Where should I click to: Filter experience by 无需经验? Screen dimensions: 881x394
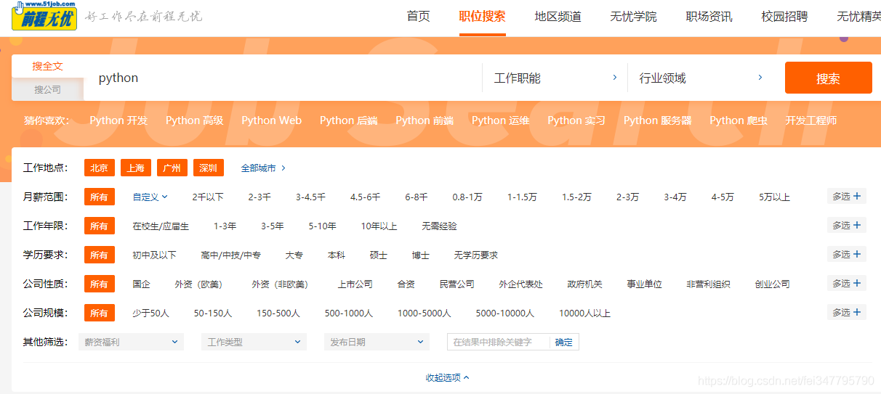point(439,226)
